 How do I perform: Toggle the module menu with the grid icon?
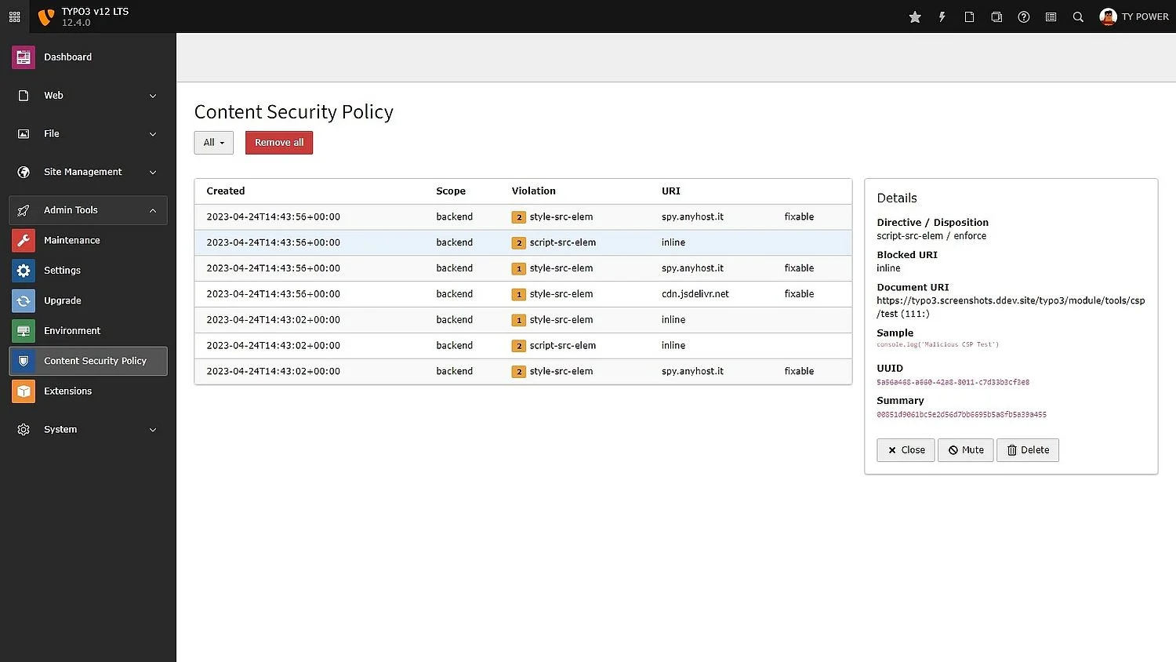click(14, 16)
